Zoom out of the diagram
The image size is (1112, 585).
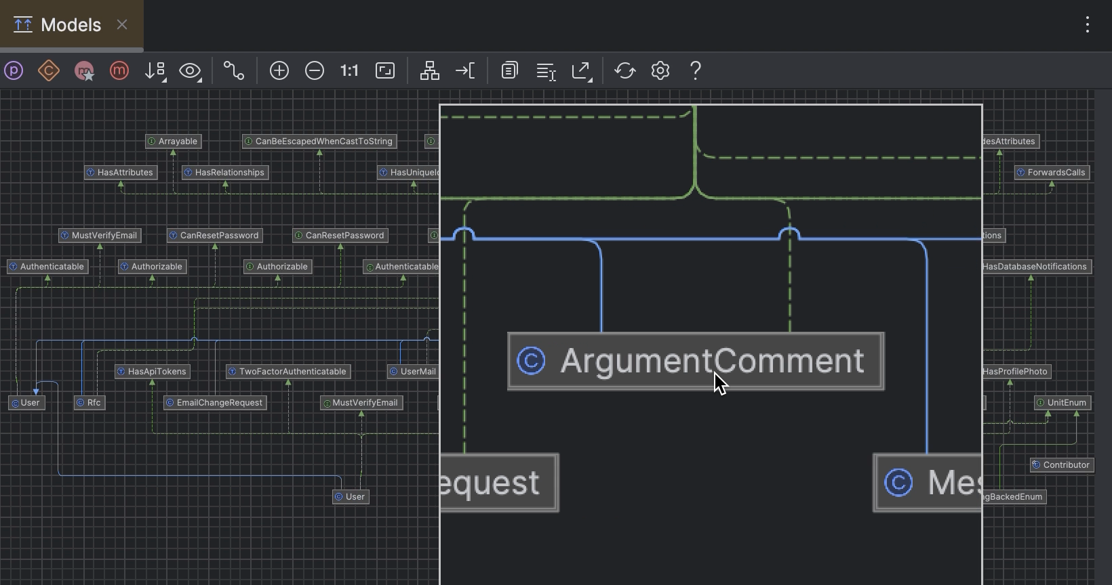pyautogui.click(x=315, y=70)
